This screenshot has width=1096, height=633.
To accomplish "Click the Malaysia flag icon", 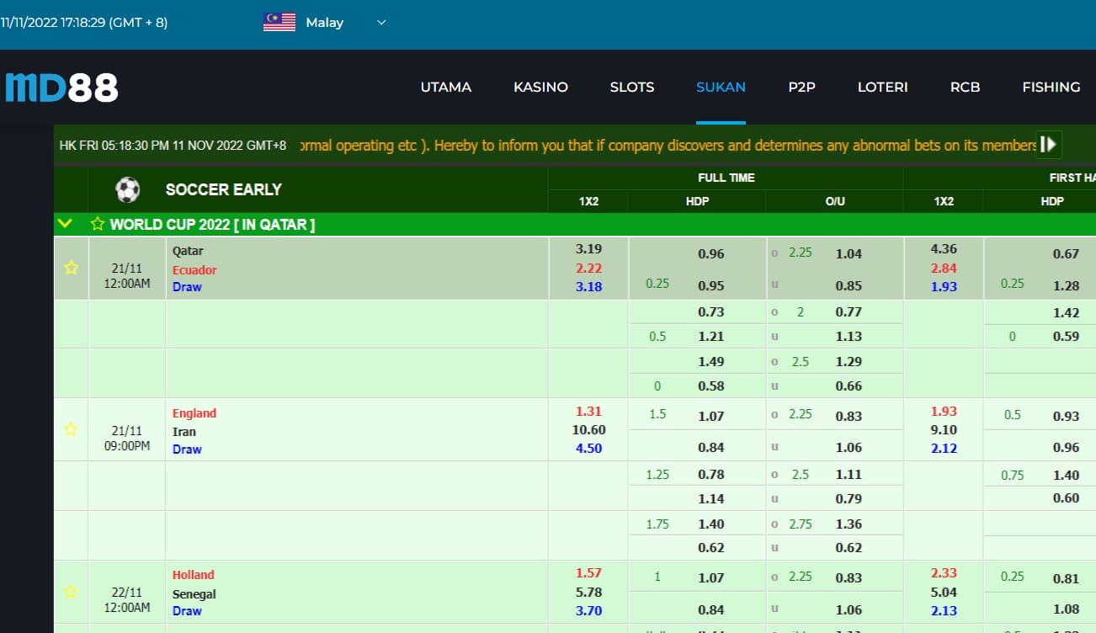I will [279, 23].
